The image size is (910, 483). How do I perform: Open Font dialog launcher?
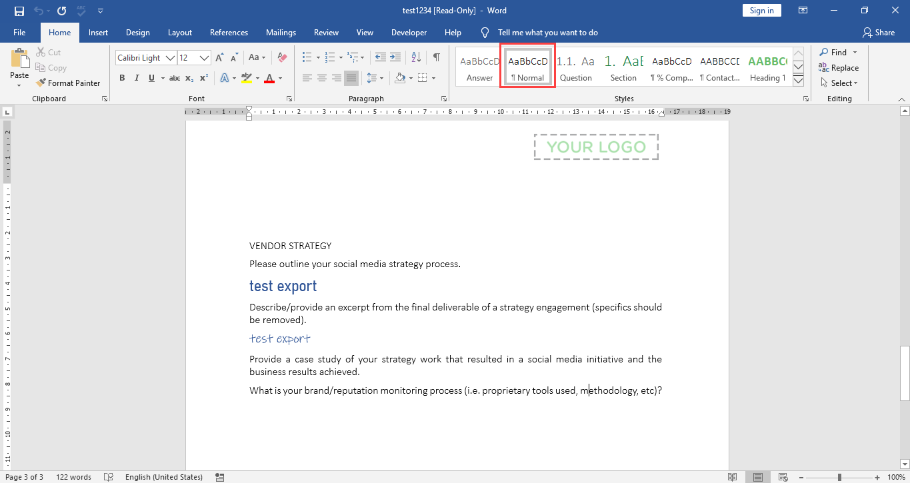pyautogui.click(x=289, y=99)
